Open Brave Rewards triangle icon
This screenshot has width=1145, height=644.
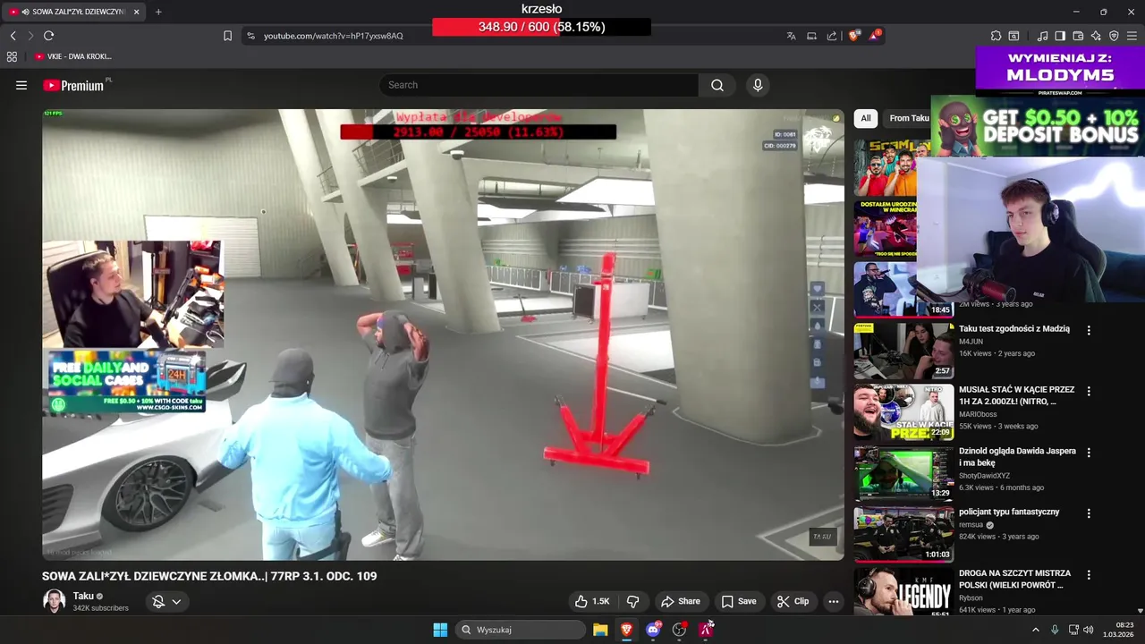click(x=875, y=36)
